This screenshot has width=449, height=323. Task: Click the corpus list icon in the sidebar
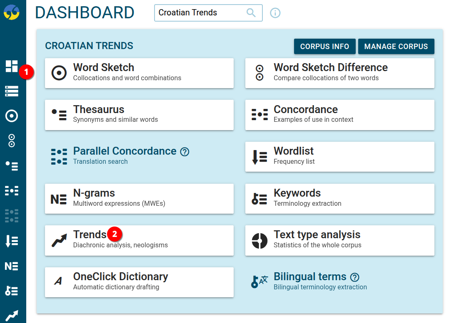click(x=12, y=91)
